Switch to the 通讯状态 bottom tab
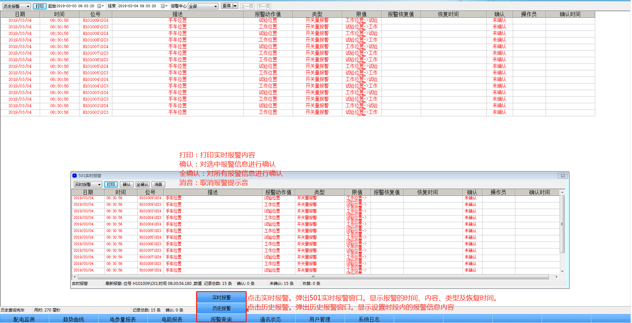This screenshot has height=323, width=632. tap(271, 319)
